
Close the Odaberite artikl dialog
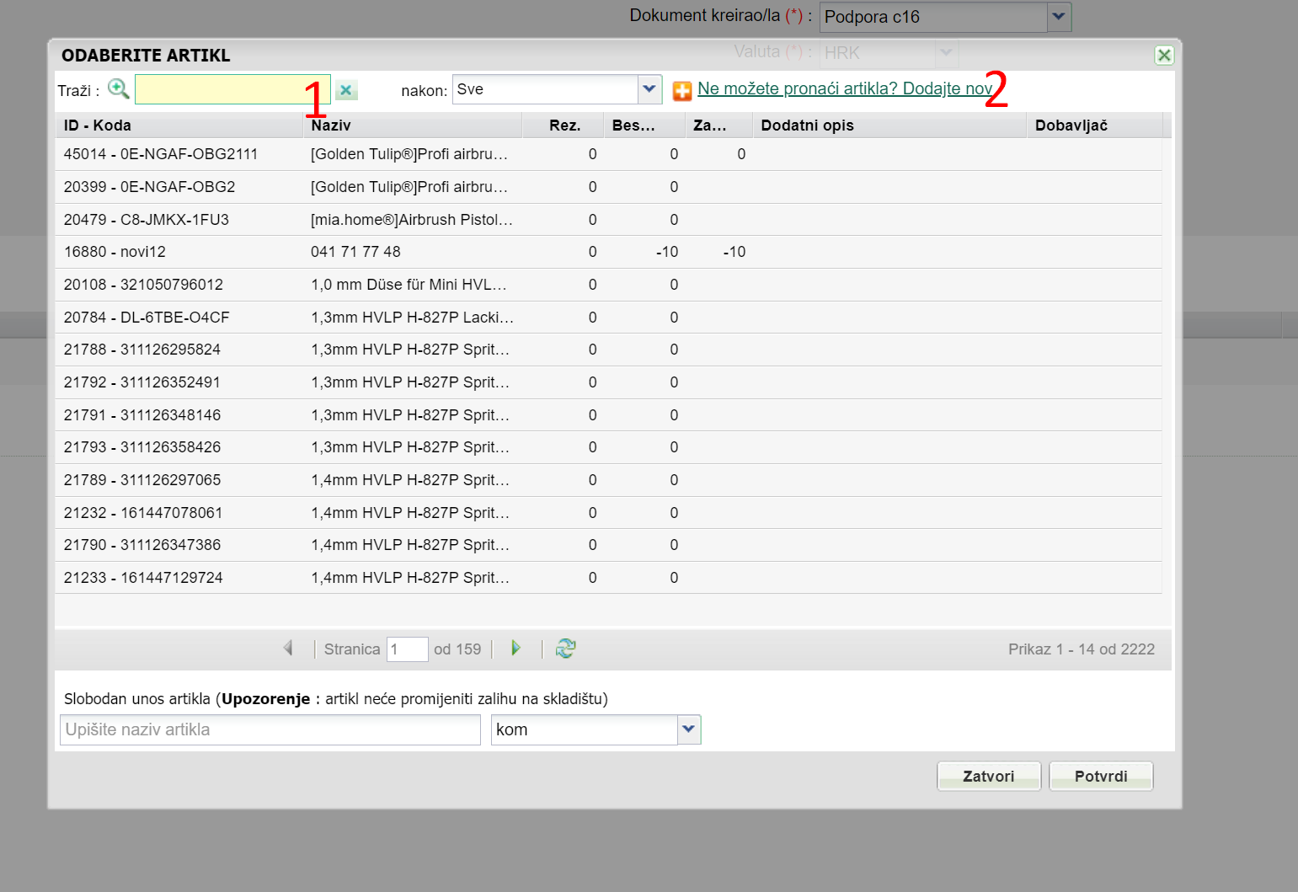(1164, 56)
